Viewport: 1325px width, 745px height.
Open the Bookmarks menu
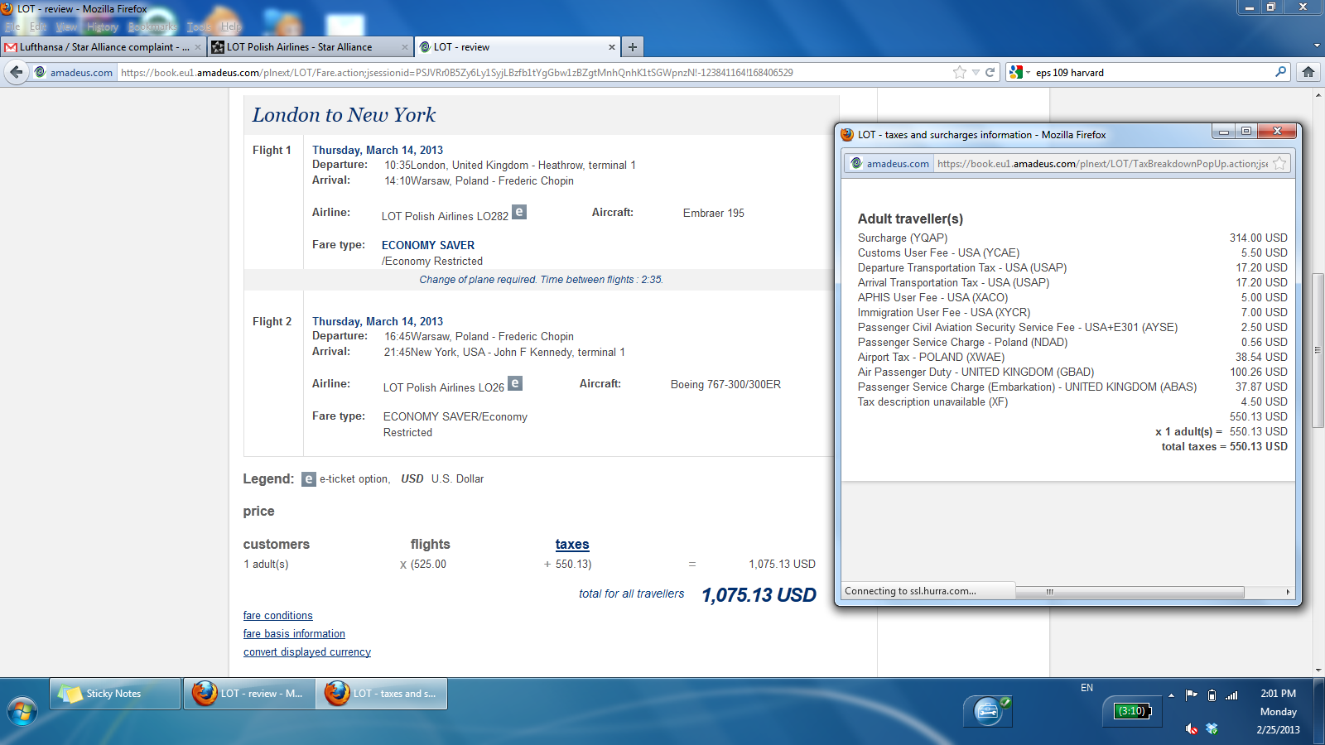152,26
